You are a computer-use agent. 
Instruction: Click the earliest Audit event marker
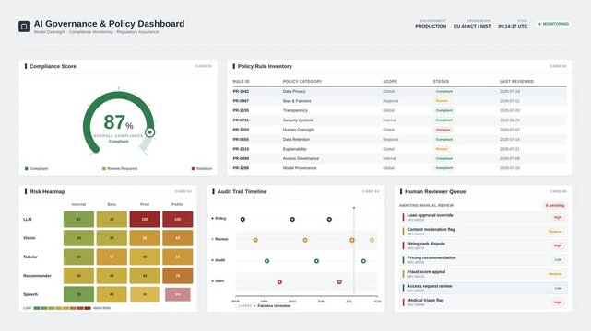(266, 261)
